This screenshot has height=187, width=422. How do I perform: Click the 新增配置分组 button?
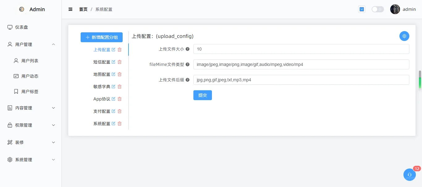pos(101,37)
